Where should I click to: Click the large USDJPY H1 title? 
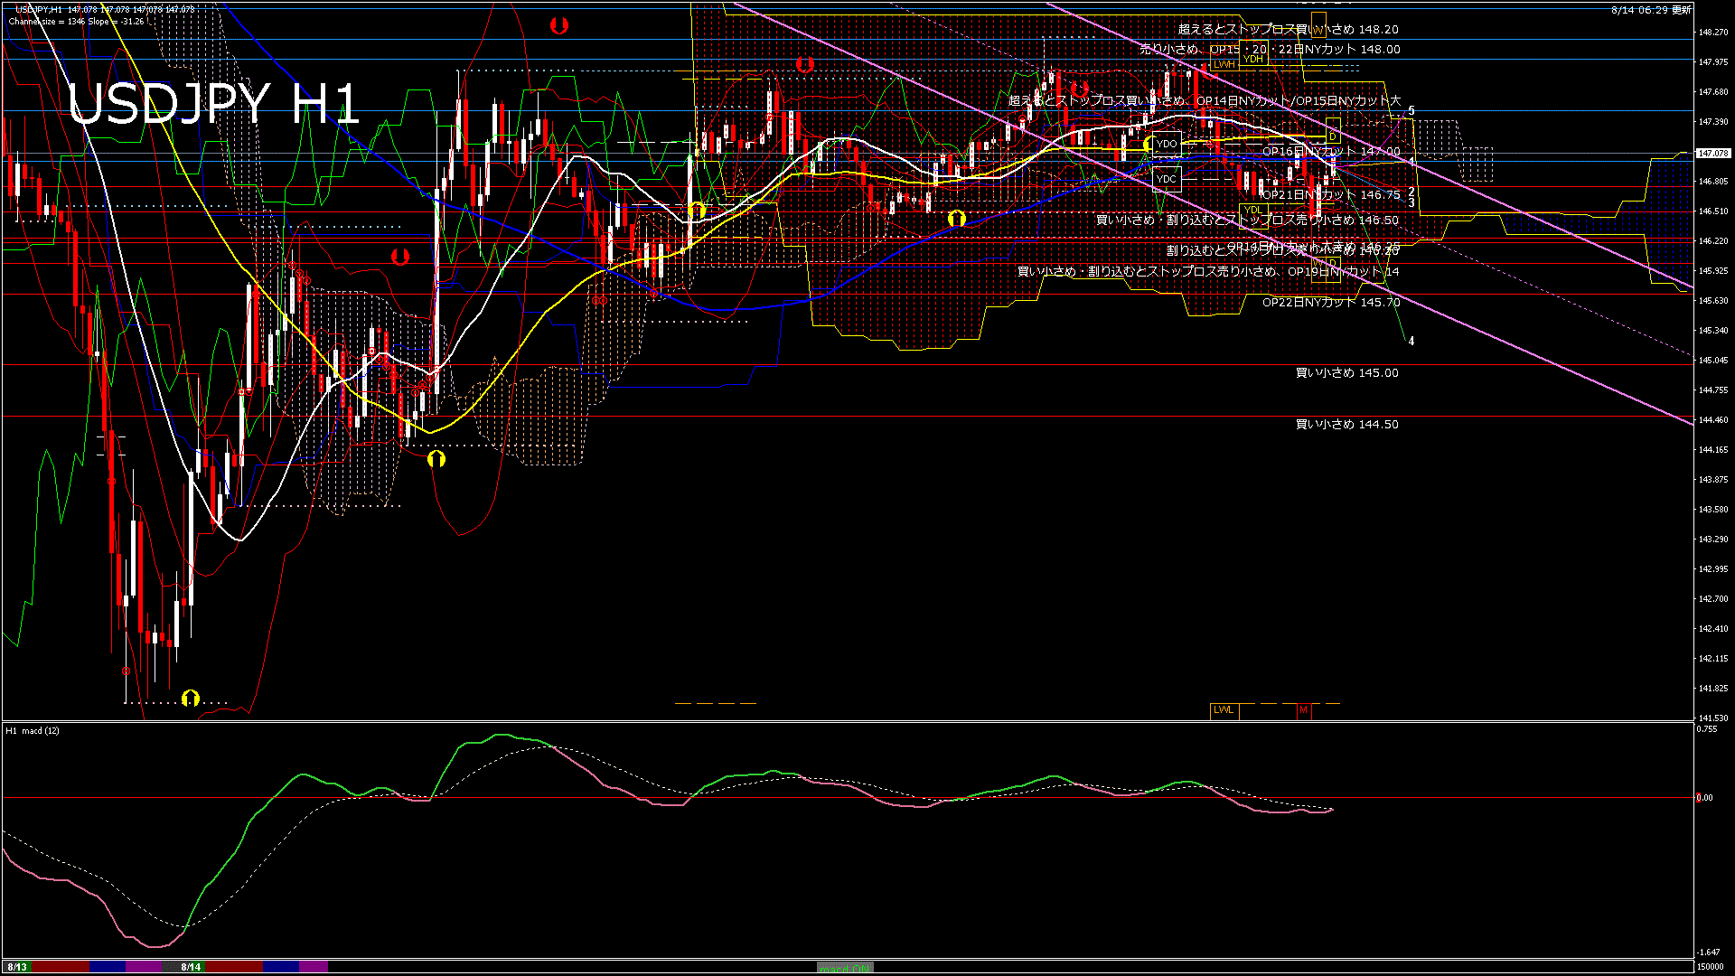[214, 103]
